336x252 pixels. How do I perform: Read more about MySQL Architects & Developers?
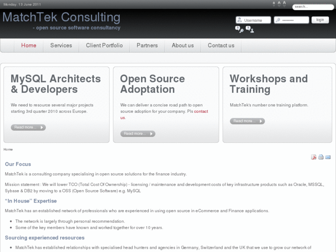point(28,128)
